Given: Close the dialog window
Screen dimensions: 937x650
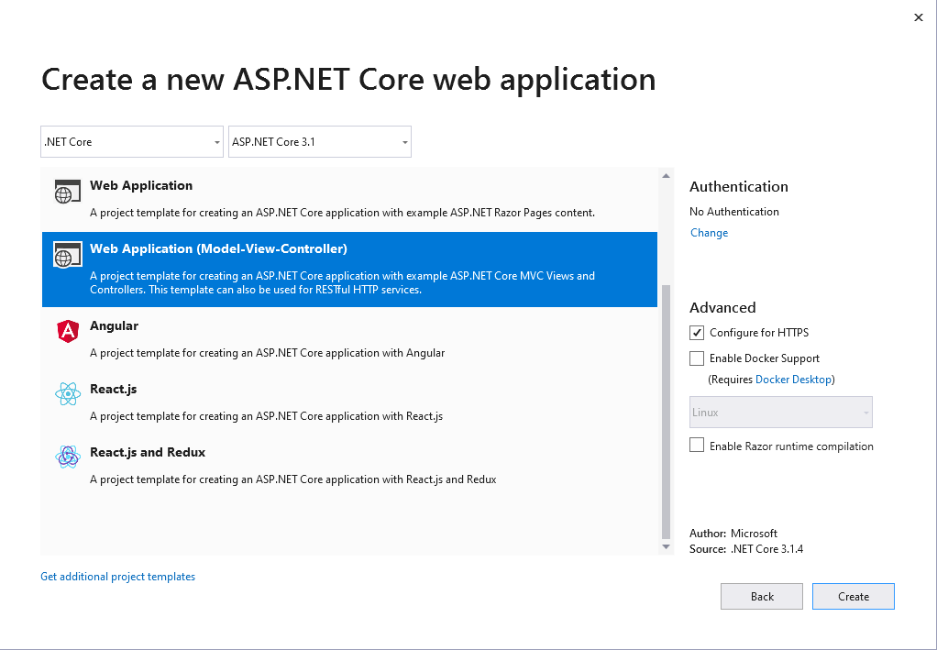Looking at the screenshot, I should tap(918, 17).
